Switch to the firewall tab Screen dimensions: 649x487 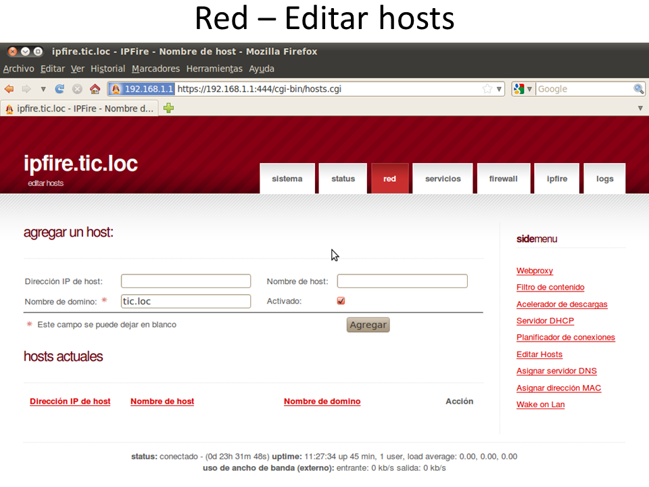[503, 179]
